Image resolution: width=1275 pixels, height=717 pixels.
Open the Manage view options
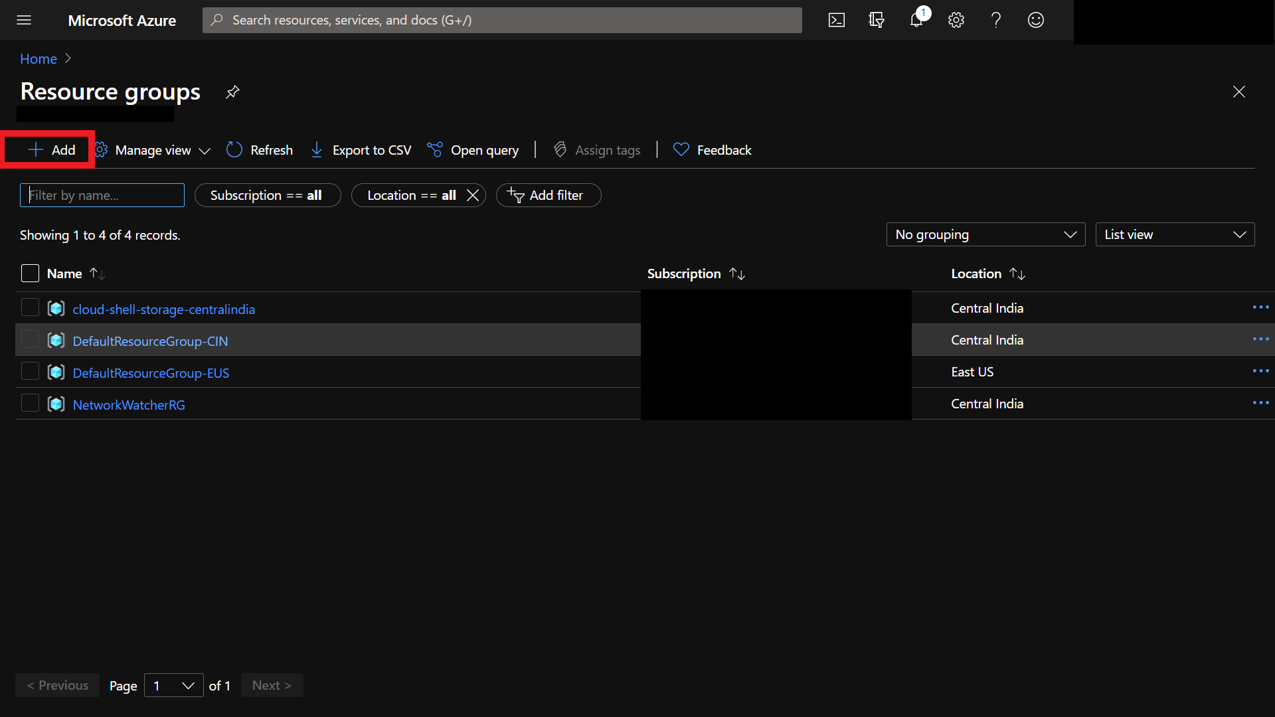(x=153, y=149)
